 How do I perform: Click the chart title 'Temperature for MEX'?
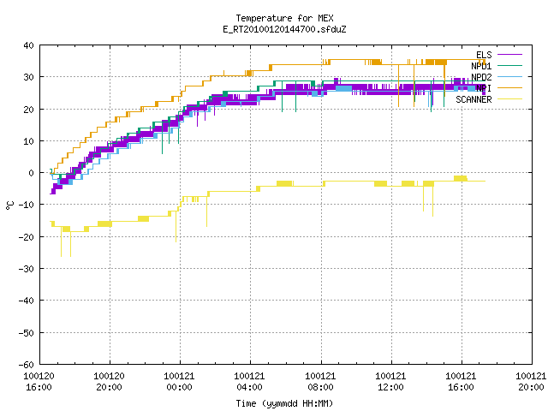coord(284,18)
